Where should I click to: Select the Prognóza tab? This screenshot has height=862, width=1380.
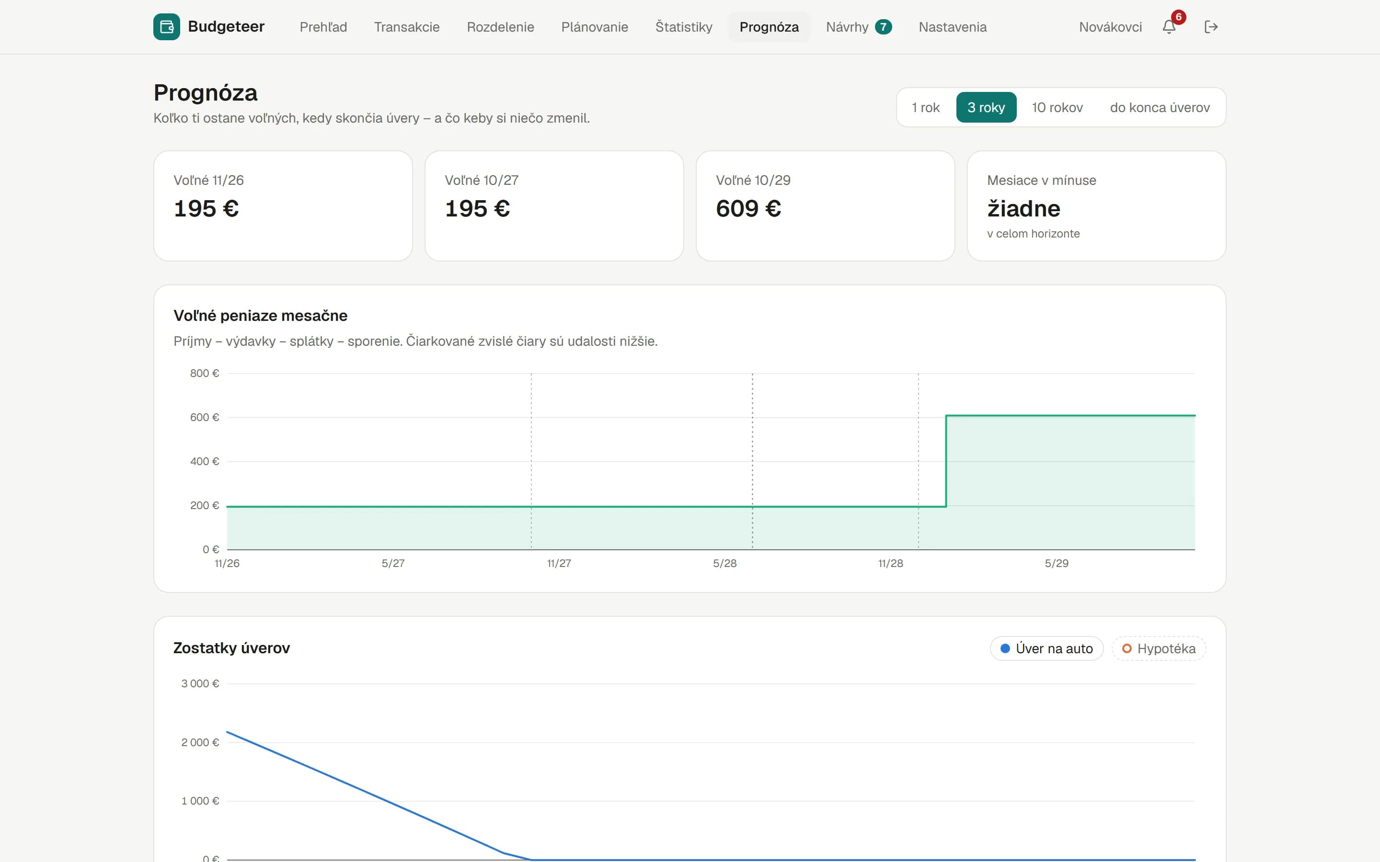pyautogui.click(x=769, y=27)
